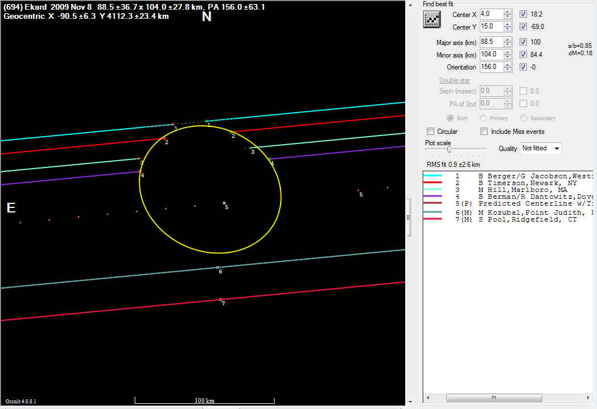Screen dimensions: 597x409
Task: Click the Center X up stepper arrow
Action: [508, 12]
